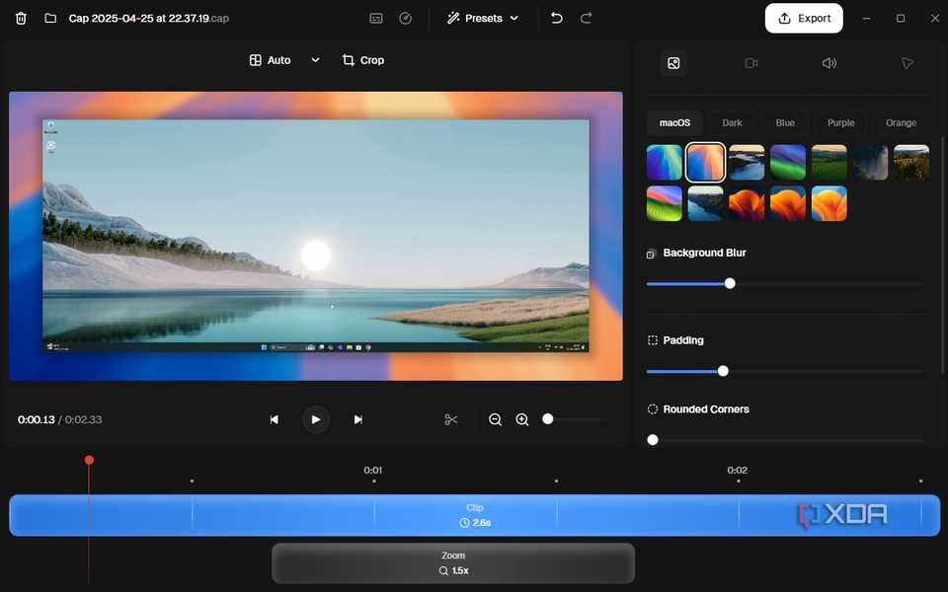The width and height of the screenshot is (948, 592).
Task: Open the Captions icon in the top bar
Action: (375, 18)
